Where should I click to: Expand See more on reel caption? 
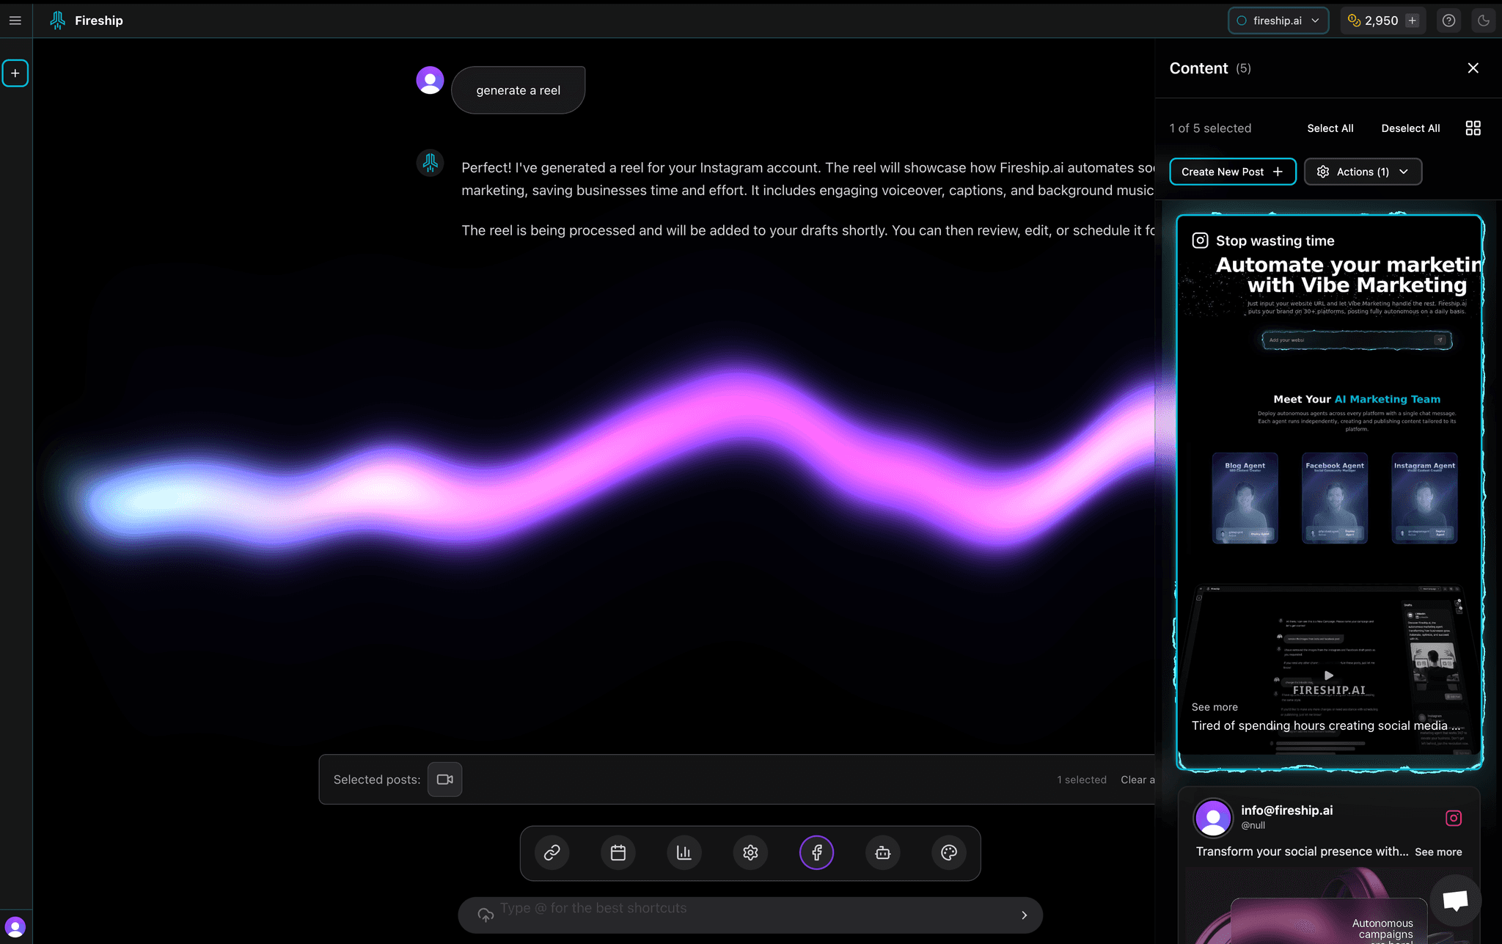1215,707
